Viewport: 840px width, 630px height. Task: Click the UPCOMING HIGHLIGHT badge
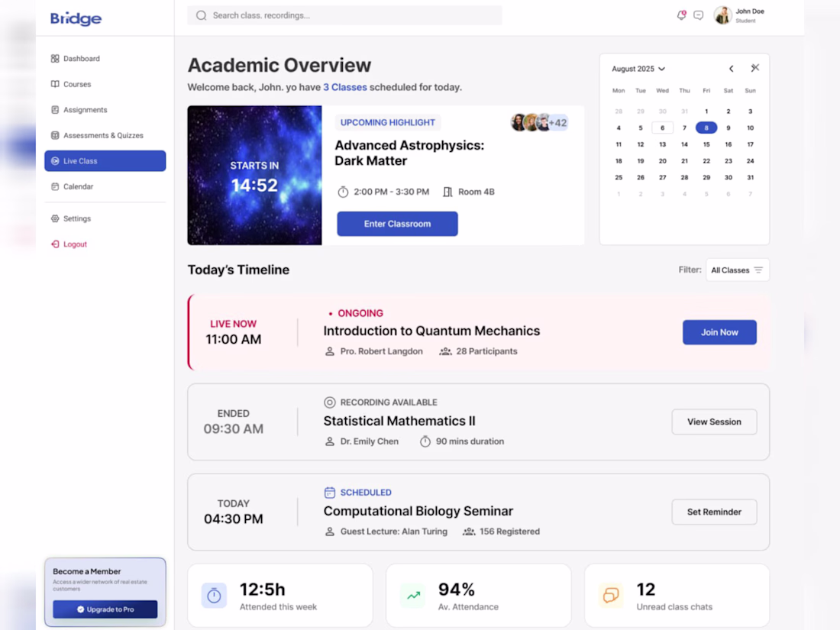[388, 123]
